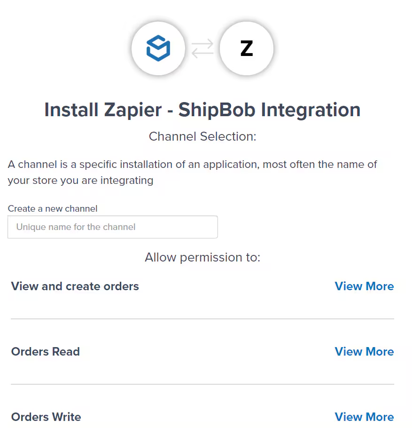Click the sync arrows between the two logos

click(x=202, y=48)
